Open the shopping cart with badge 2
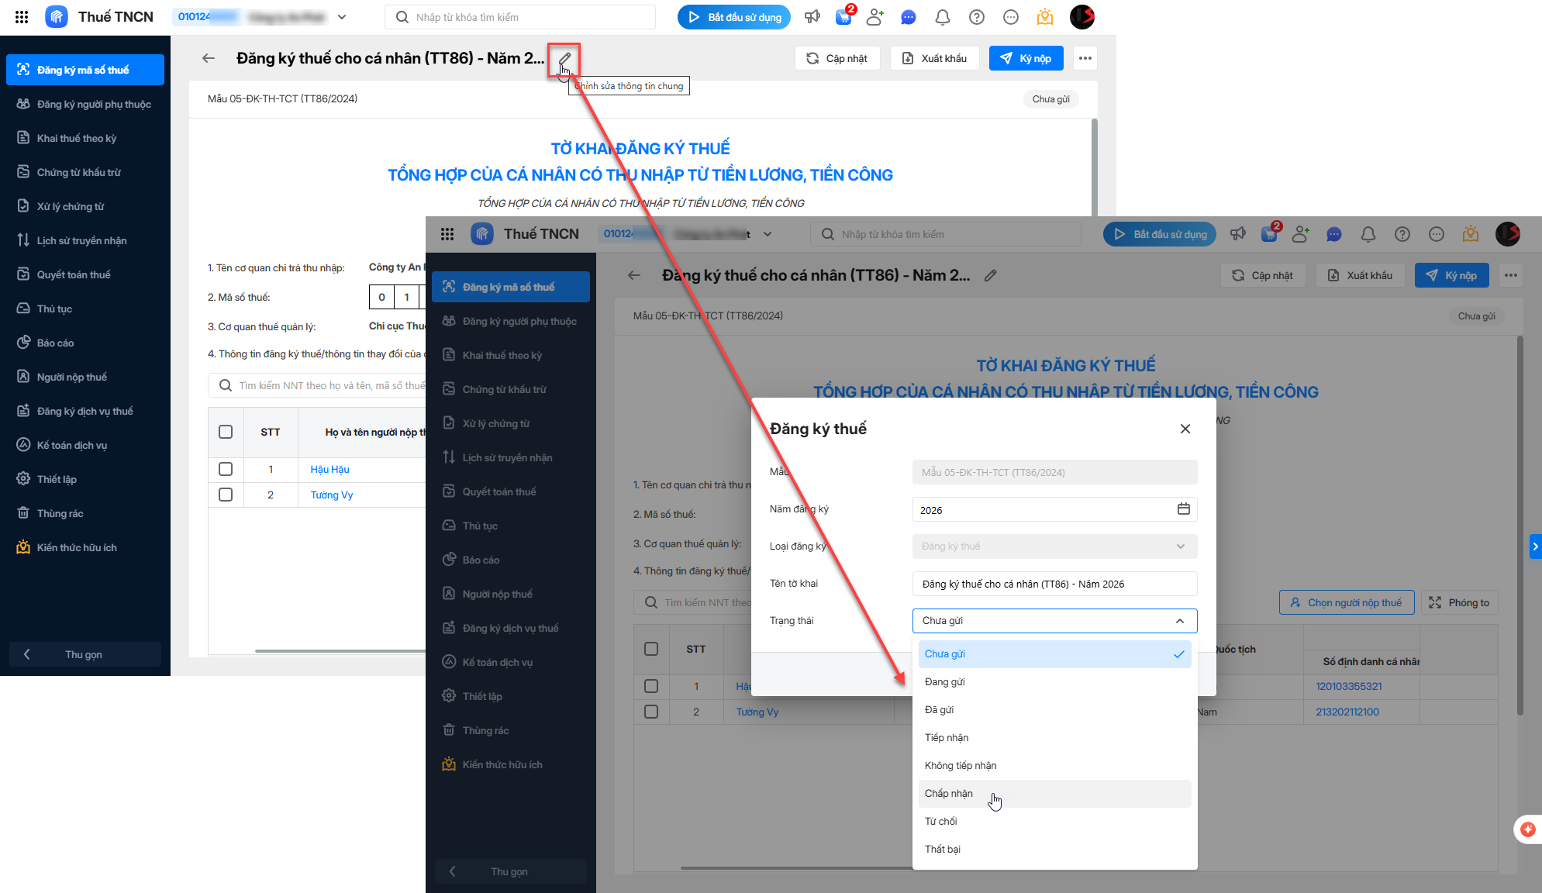The image size is (1542, 893). (843, 17)
